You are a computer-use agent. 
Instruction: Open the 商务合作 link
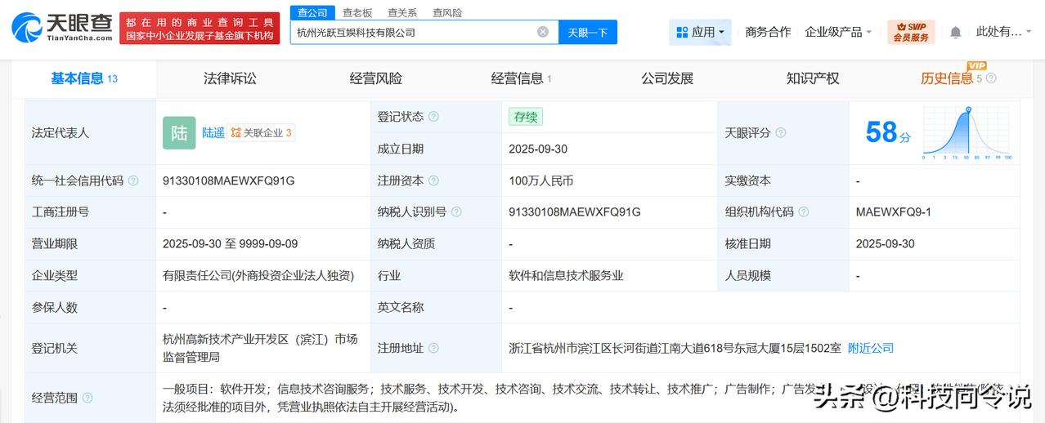768,32
